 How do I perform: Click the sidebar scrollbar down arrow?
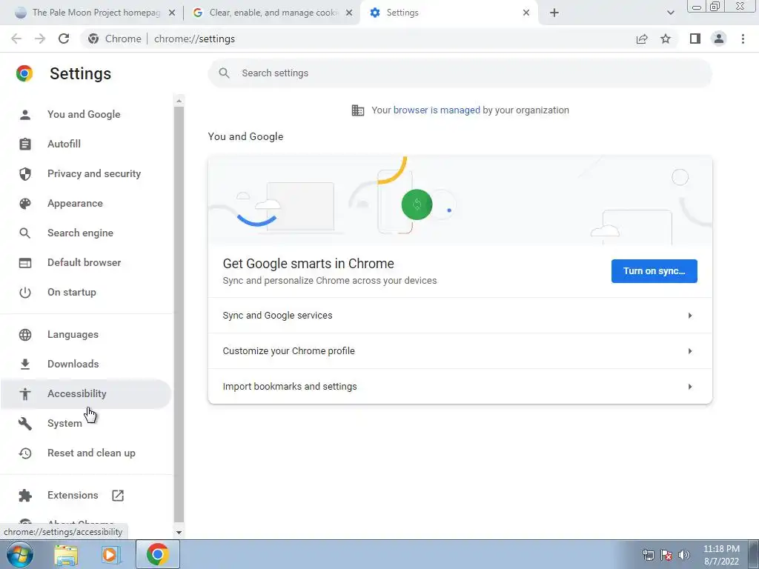[179, 533]
